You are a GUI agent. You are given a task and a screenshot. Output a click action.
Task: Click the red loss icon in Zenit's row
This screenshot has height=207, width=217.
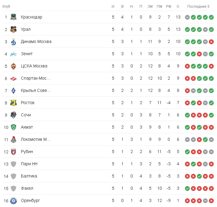pyautogui.click(x=199, y=54)
